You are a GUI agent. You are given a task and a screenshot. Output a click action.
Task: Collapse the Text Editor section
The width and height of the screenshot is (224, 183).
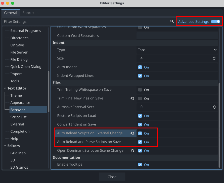click(x=6, y=88)
